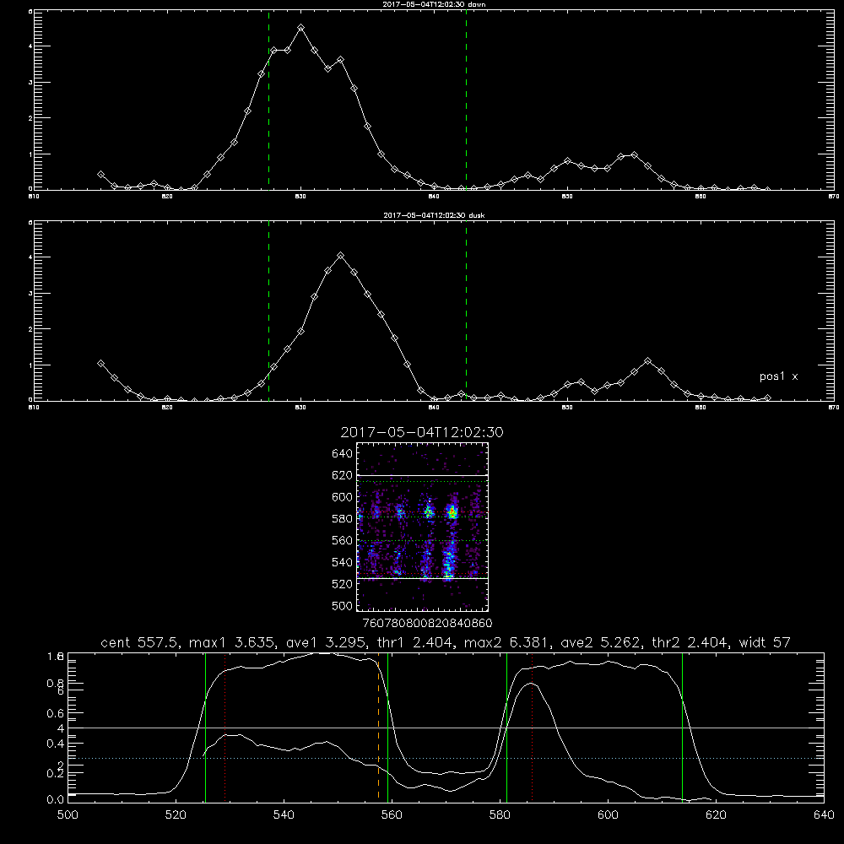Open the central heatmap image

tap(423, 527)
